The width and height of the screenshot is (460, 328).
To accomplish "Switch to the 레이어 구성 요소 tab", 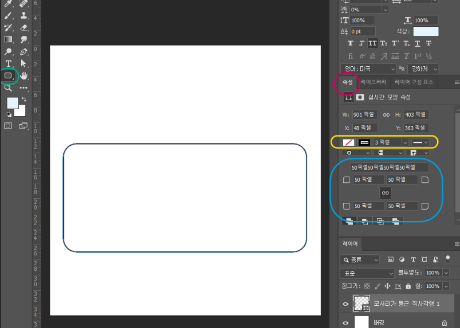I will [x=414, y=82].
